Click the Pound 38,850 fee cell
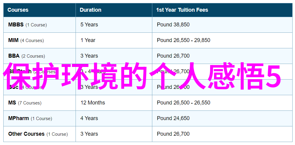Viewport: 295px width, 145px height. (x=173, y=25)
